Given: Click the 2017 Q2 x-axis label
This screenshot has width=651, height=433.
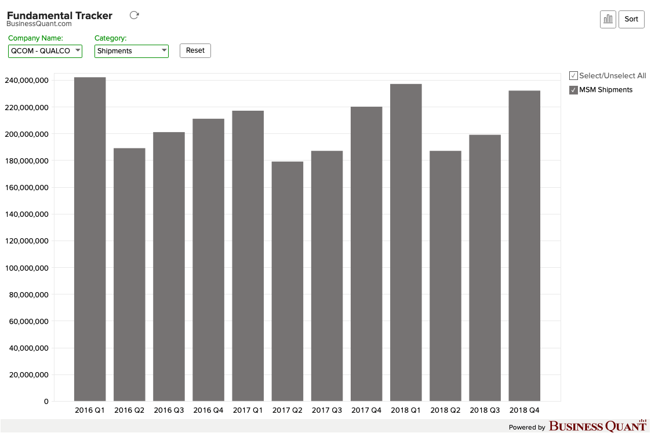Looking at the screenshot, I should tap(288, 410).
